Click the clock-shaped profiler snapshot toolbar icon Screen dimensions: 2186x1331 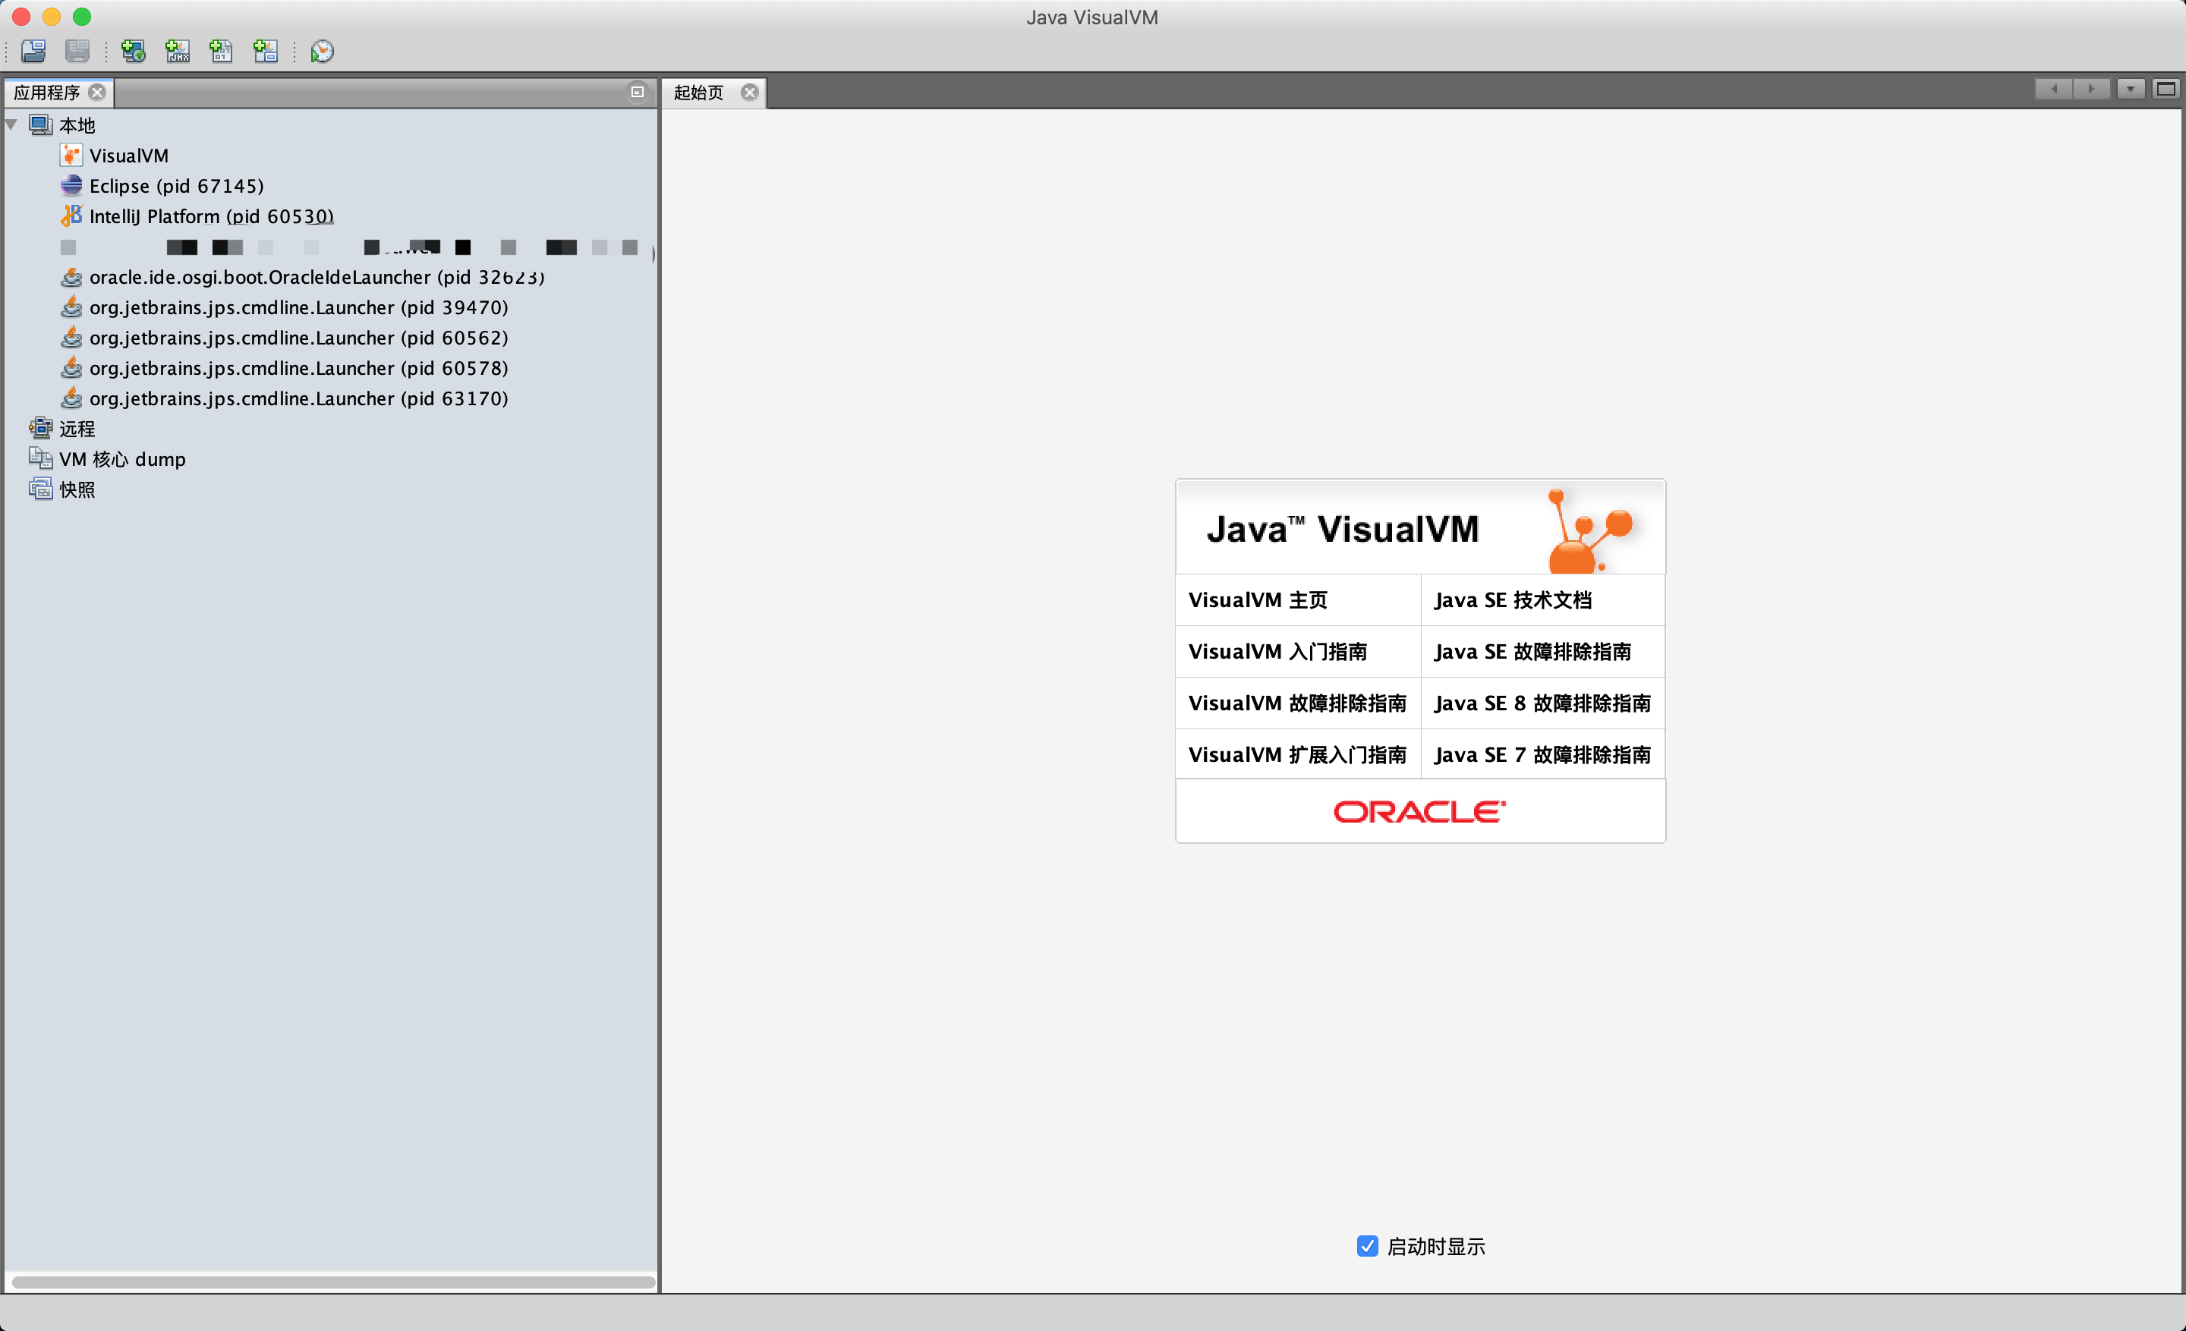pos(322,52)
